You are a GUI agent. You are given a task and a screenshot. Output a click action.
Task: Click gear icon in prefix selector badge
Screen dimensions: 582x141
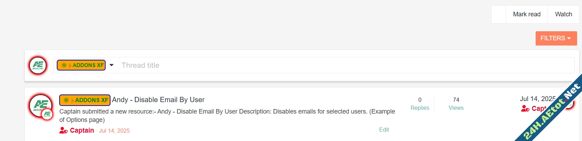[x=64, y=65]
